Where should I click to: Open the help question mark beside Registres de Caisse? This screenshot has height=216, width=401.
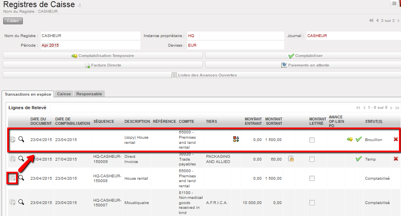80,5
